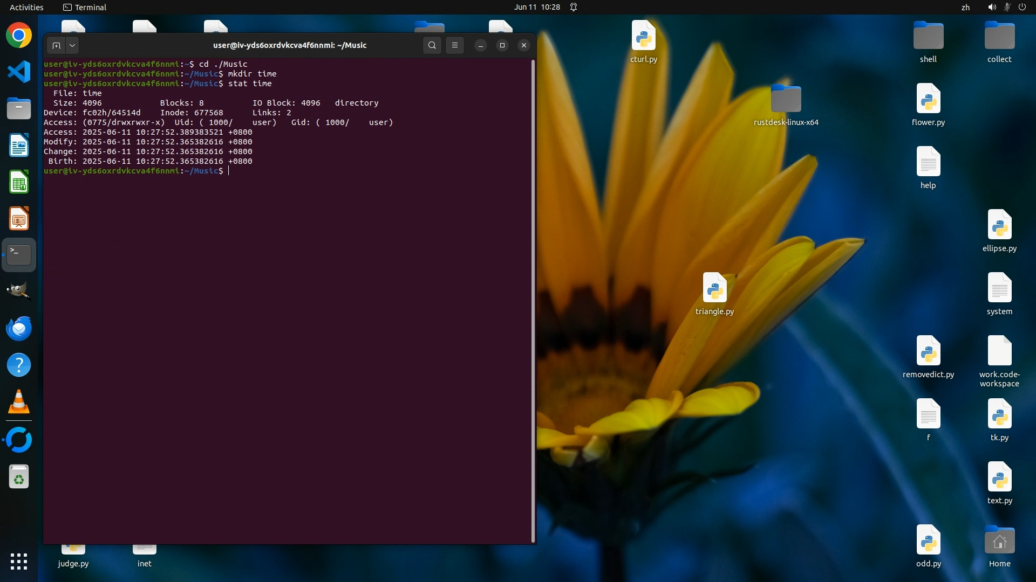Open VLC media player from the dock
This screenshot has width=1036, height=582.
(19, 402)
